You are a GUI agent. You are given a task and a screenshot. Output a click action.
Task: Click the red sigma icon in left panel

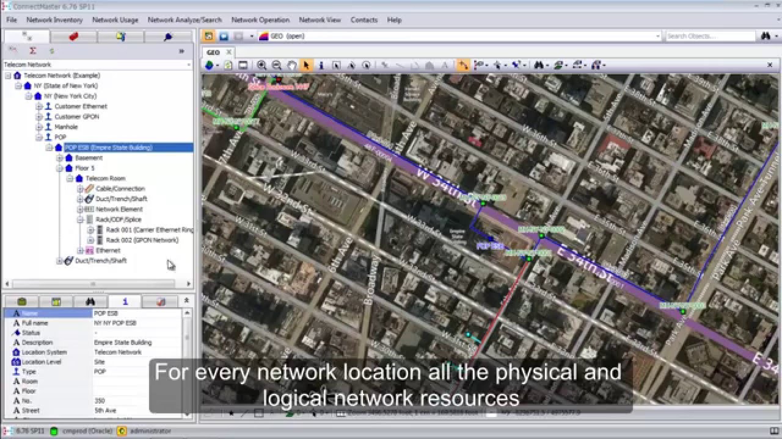(33, 51)
